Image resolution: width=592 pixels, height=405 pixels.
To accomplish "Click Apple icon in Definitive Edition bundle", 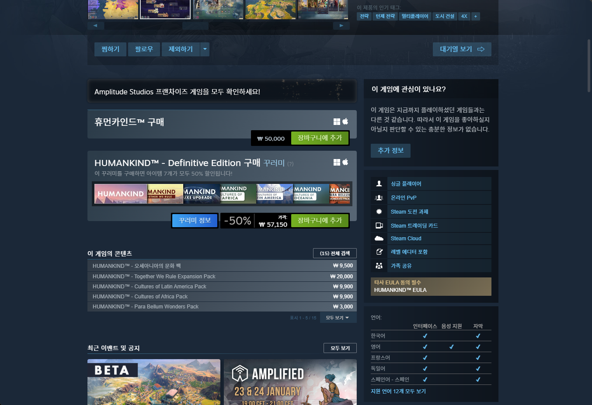I will 345,162.
